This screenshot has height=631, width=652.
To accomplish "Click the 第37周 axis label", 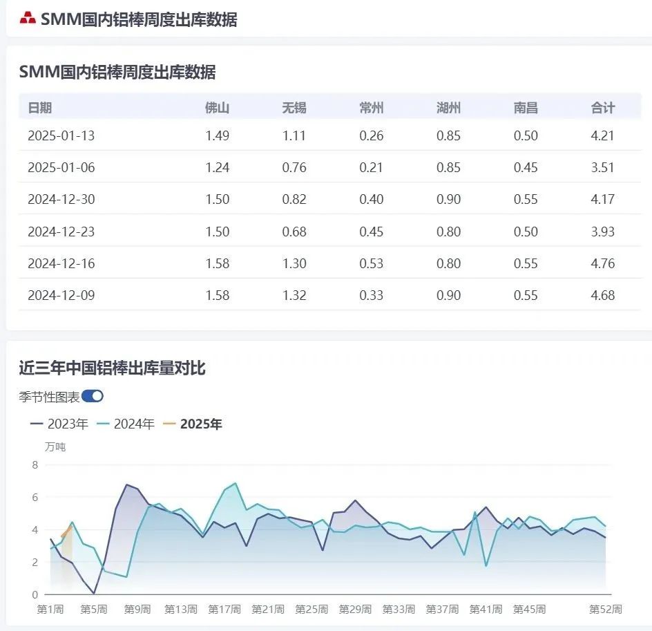I will coord(442,610).
